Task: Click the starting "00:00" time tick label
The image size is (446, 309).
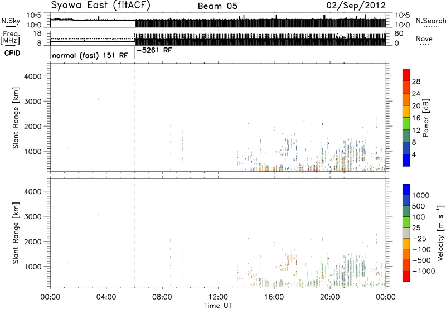Action: coord(50,297)
